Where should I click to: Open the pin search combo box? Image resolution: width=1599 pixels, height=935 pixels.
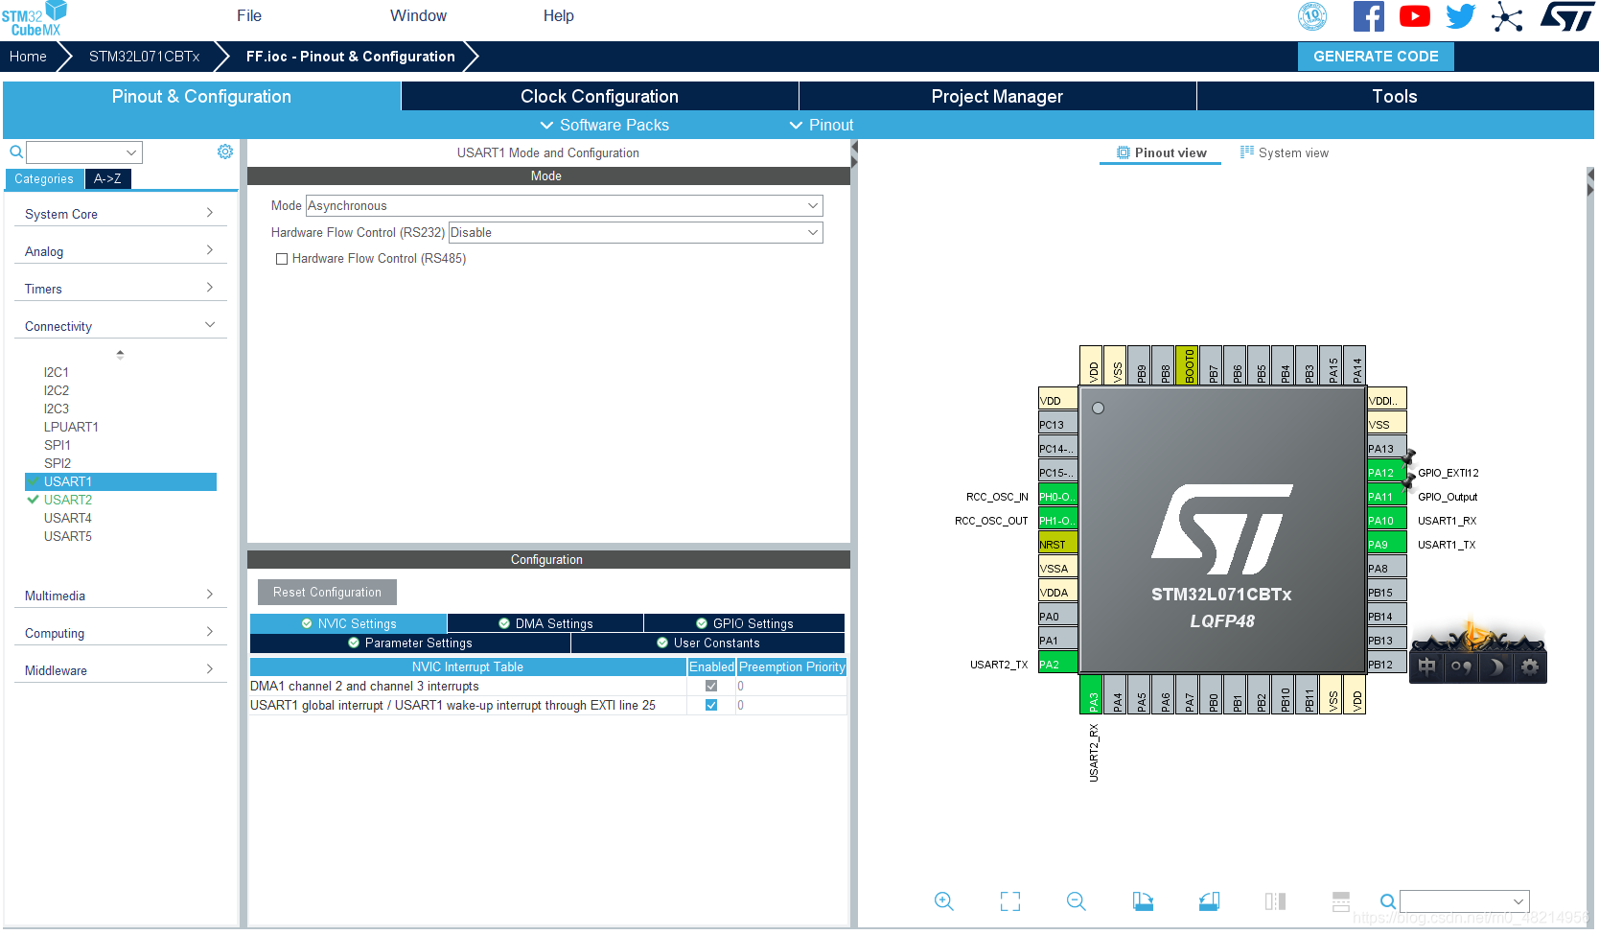pos(1464,901)
